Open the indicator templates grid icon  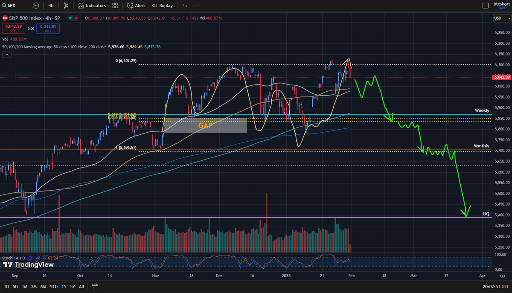pyautogui.click(x=115, y=6)
